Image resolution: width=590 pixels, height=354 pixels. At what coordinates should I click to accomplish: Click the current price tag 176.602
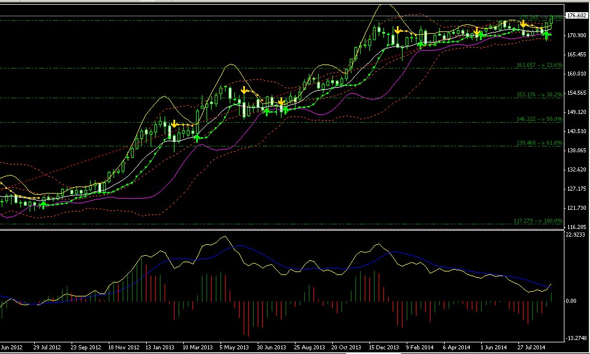[x=577, y=16]
